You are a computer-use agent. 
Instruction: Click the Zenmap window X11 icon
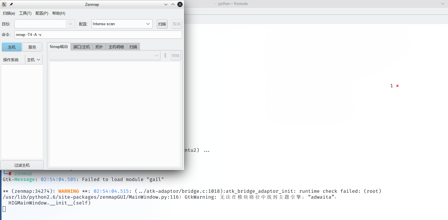[x=4, y=4]
